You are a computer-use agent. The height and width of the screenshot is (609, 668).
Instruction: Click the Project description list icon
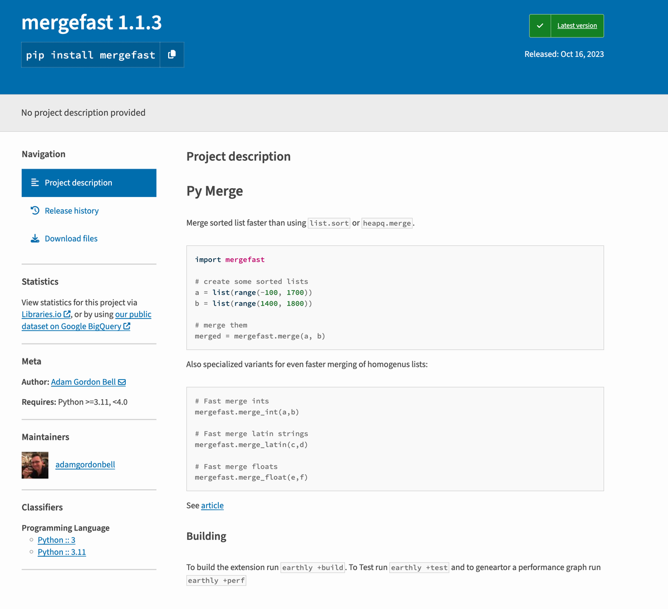click(x=35, y=183)
